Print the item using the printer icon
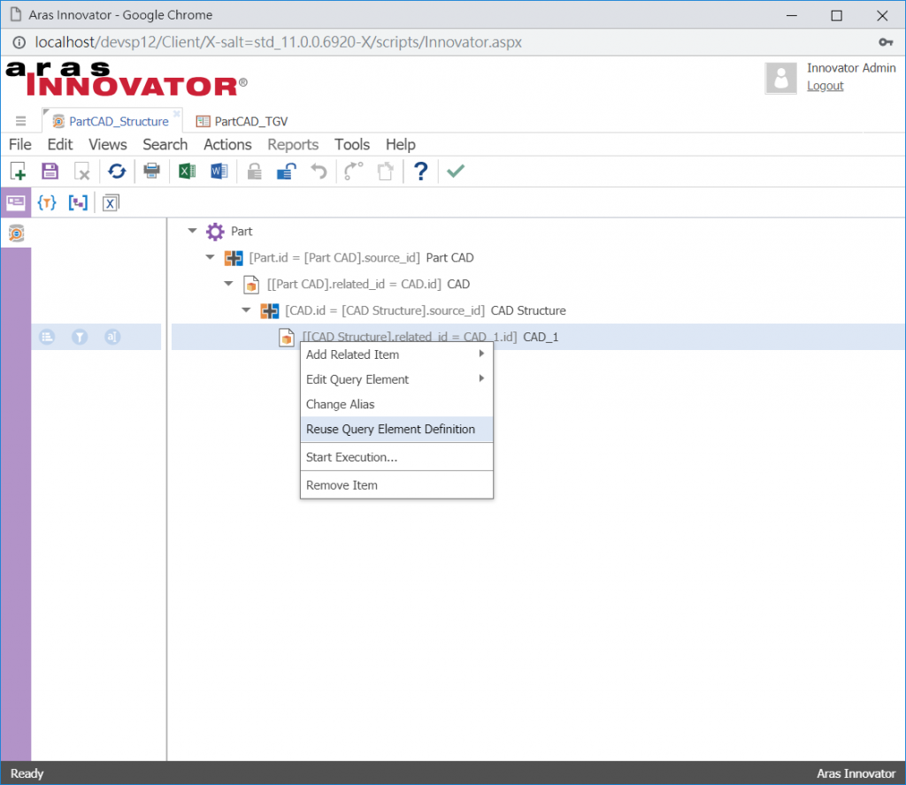The height and width of the screenshot is (785, 906). [152, 171]
